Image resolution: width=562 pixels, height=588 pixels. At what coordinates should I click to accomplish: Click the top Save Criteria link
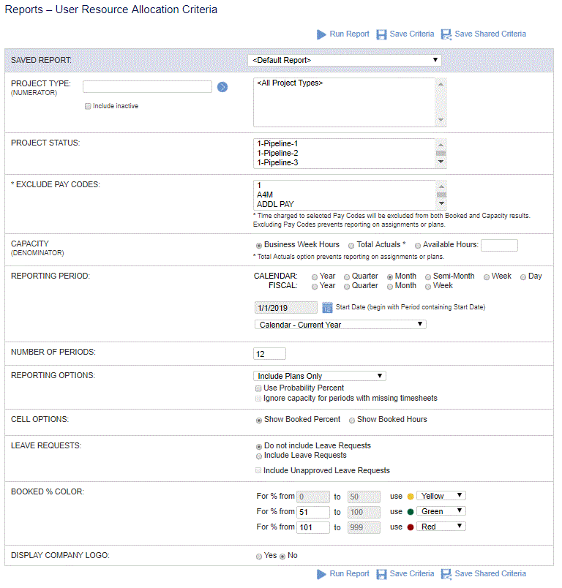pyautogui.click(x=411, y=34)
